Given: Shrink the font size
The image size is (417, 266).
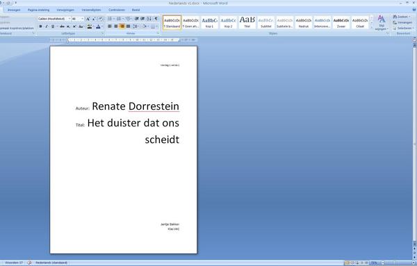Looking at the screenshot, I should coord(94,19).
